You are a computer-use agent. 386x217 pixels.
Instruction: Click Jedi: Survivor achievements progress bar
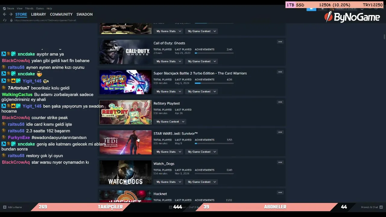tap(214, 143)
